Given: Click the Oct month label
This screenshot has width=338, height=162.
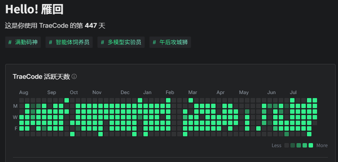Looking at the screenshot, I should click(x=74, y=92).
